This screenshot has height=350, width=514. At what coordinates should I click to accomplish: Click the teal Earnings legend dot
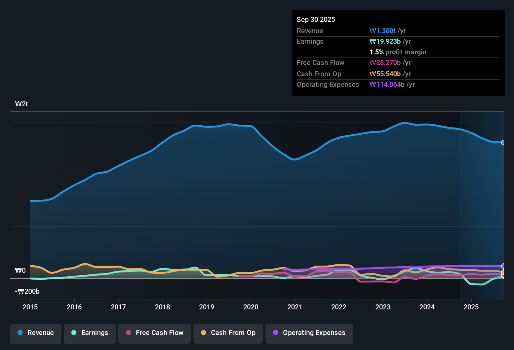click(74, 333)
